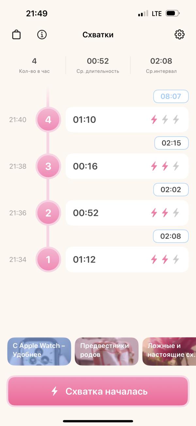Tap first lightning bolt on contraction 3

tap(154, 166)
